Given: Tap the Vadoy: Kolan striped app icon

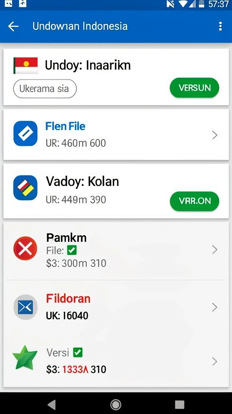Looking at the screenshot, I should [x=25, y=188].
